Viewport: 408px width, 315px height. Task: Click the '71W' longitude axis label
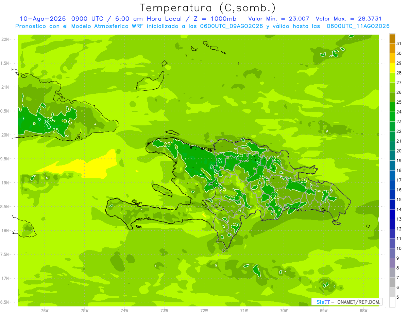pyautogui.click(x=244, y=311)
